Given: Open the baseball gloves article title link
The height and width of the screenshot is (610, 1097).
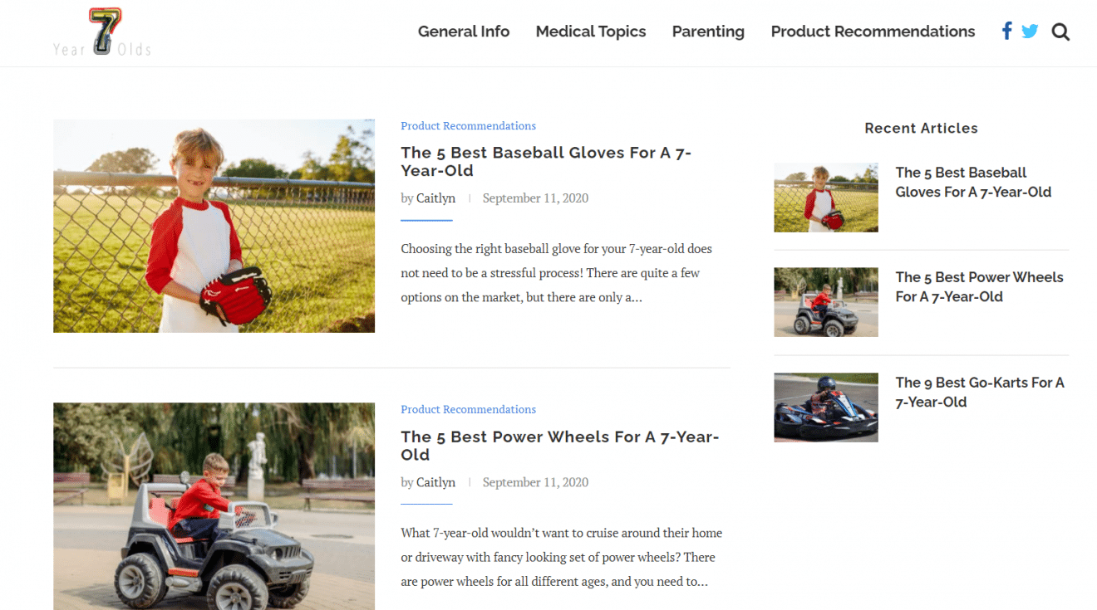Looking at the screenshot, I should [546, 161].
